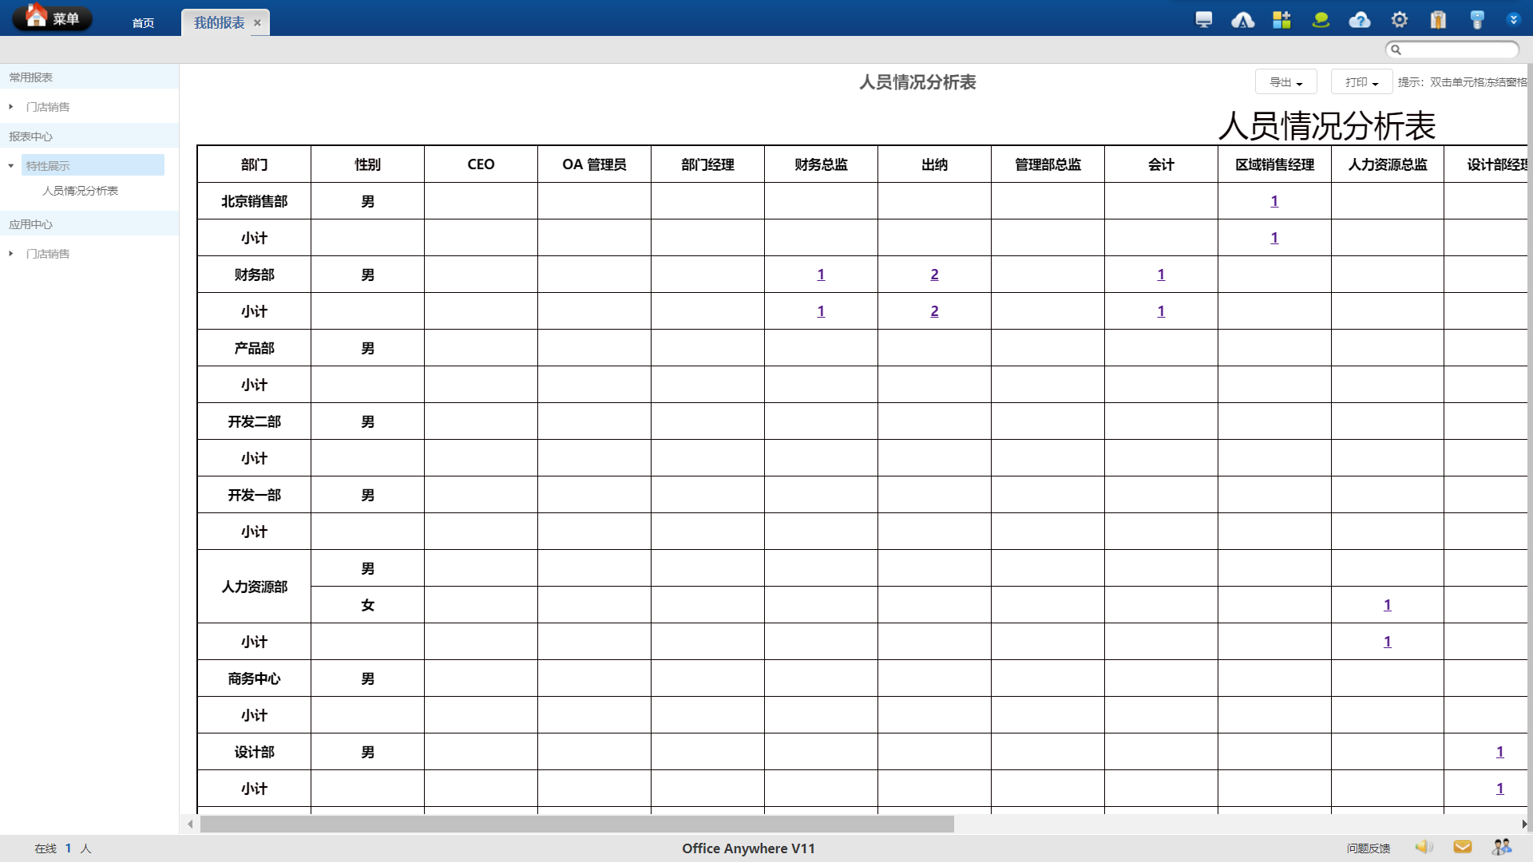
Task: Open the settings gear icon
Action: coord(1399,20)
